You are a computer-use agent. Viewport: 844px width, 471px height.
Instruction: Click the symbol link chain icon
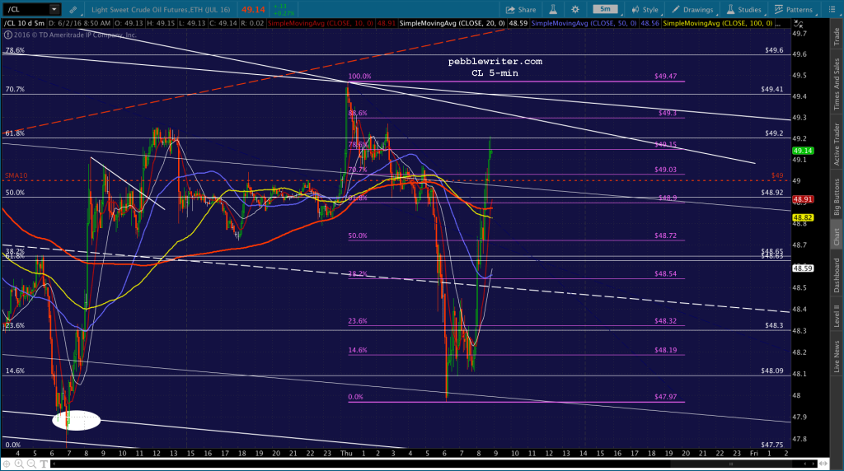[x=73, y=10]
